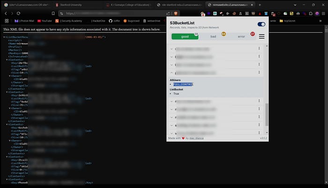Switch to the good buckets tab
Image resolution: width=328 pixels, height=188 pixels.
click(185, 36)
